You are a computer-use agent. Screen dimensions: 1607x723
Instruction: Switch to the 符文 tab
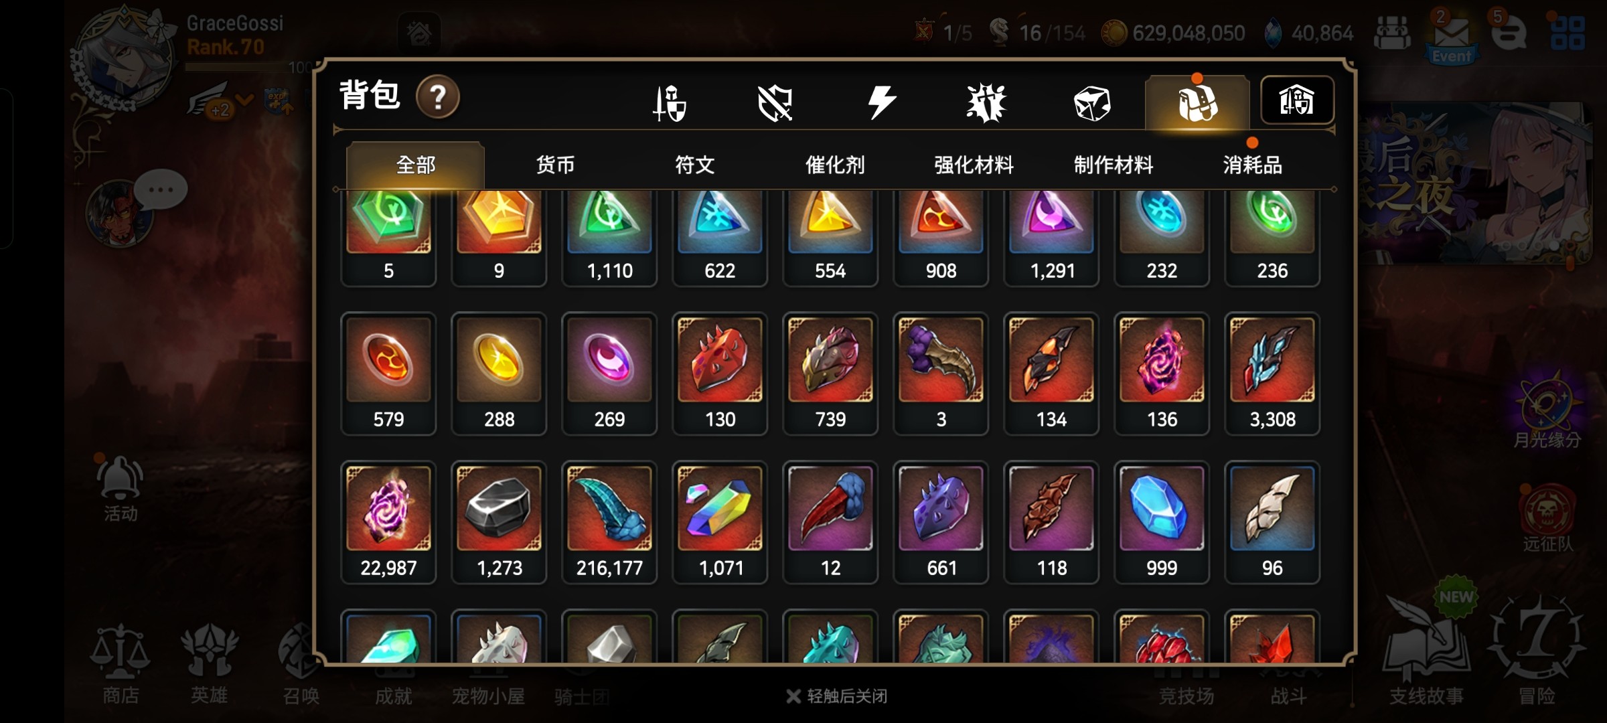pyautogui.click(x=694, y=165)
